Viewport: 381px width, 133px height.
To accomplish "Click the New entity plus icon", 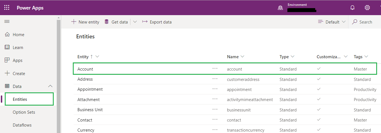I will tap(74, 22).
